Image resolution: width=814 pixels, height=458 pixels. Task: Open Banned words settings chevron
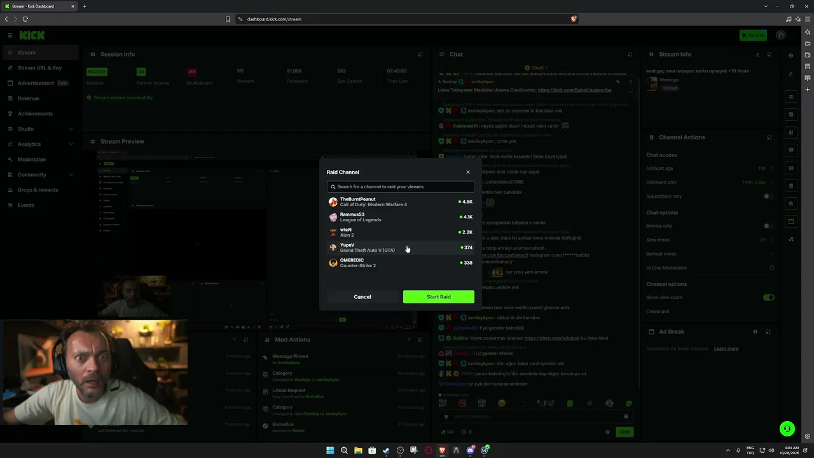773,254
